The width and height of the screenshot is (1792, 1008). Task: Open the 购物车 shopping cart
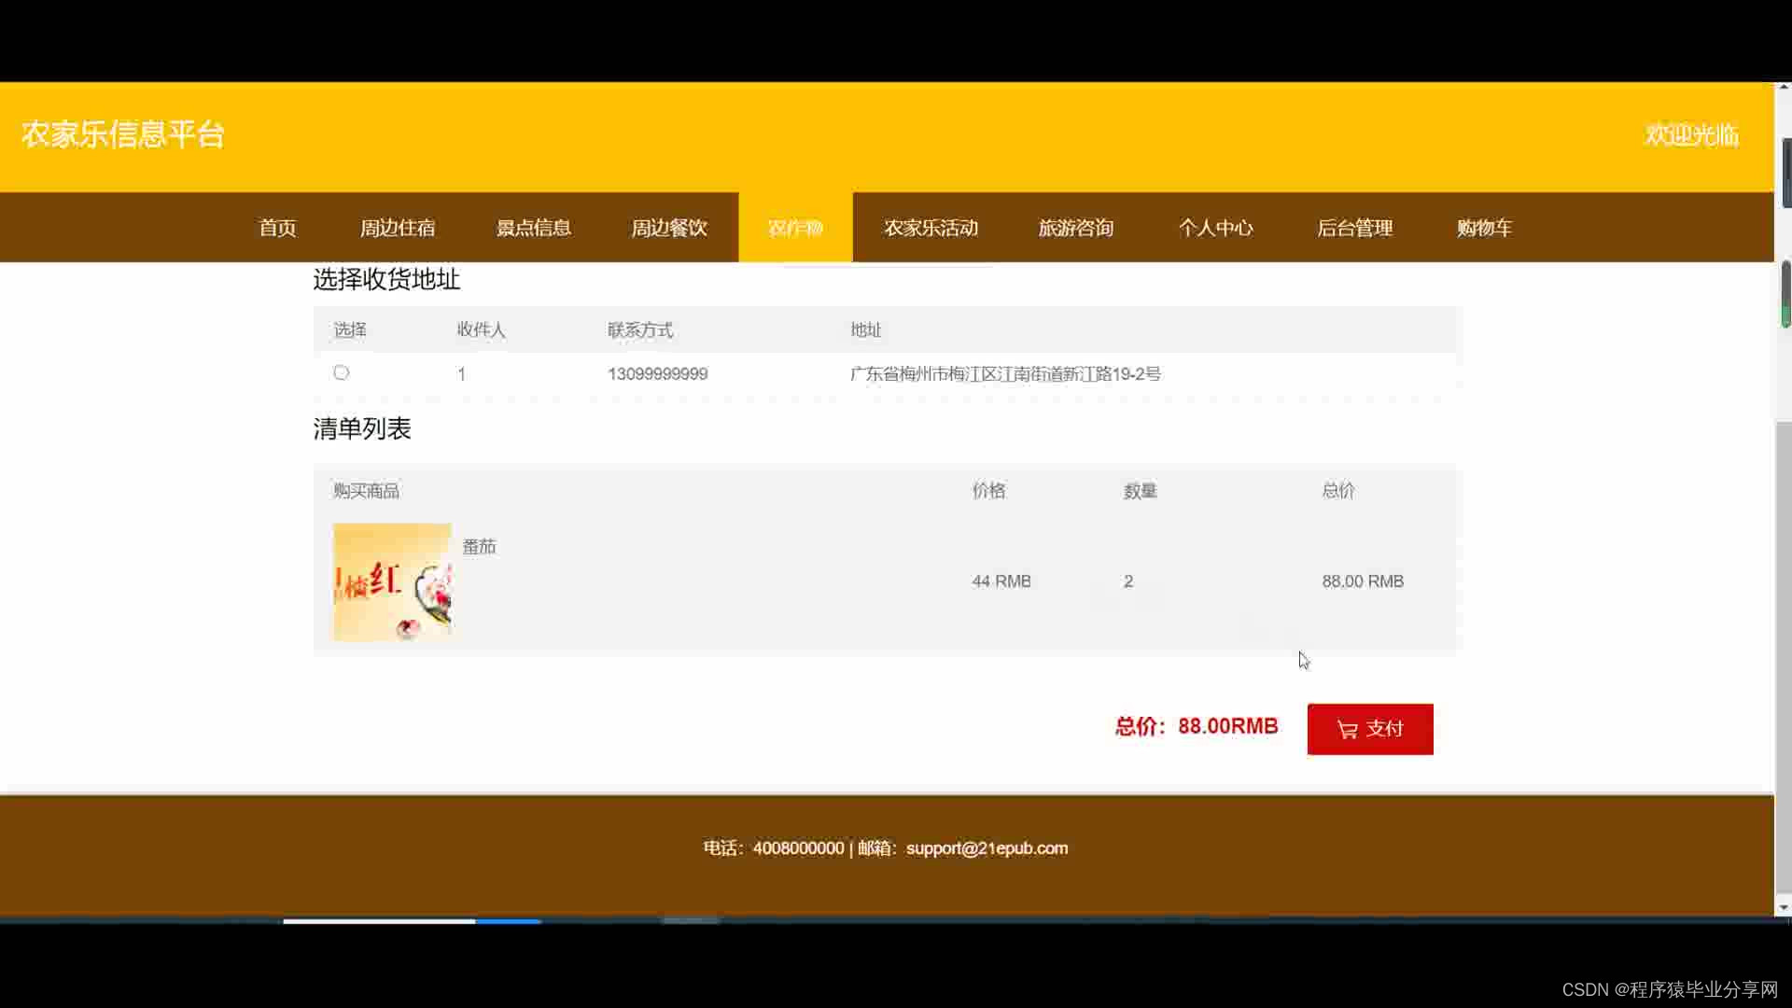click(x=1484, y=228)
